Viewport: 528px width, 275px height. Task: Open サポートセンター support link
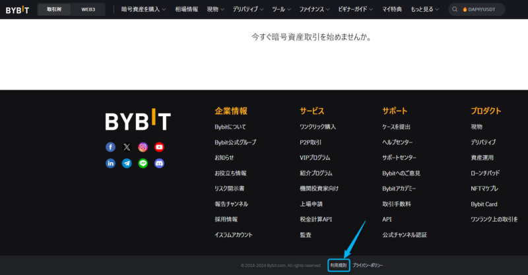click(399, 158)
